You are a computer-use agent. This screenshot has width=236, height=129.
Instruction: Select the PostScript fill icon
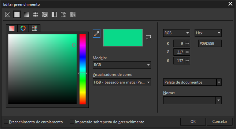click(x=73, y=14)
